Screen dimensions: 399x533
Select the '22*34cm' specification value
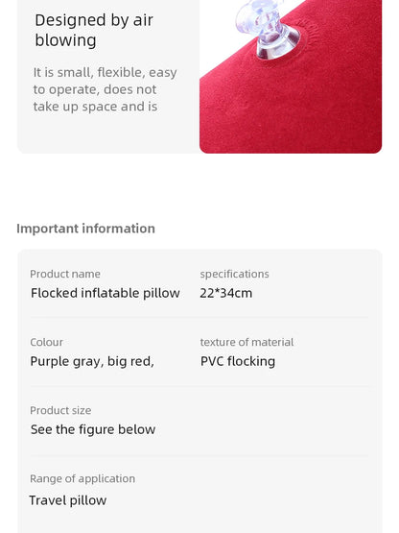226,293
